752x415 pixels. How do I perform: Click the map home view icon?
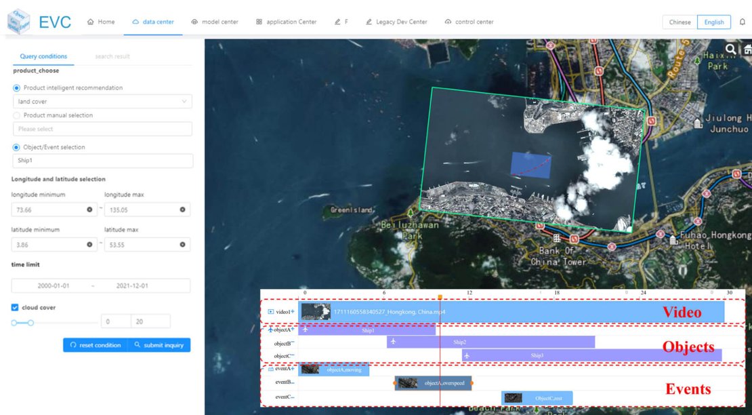(747, 50)
